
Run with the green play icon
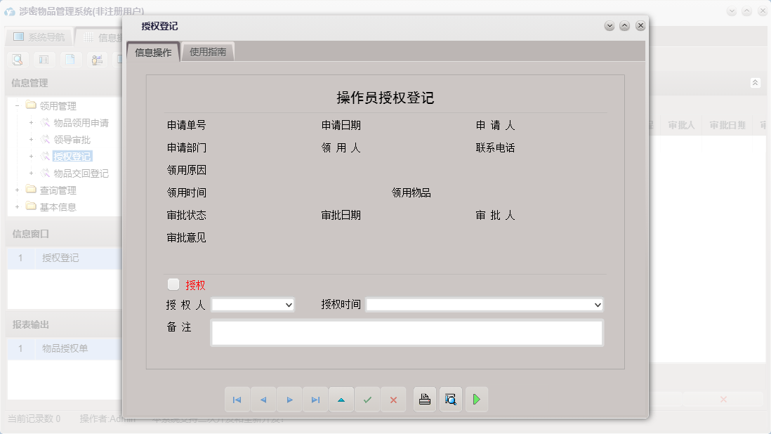click(x=477, y=399)
